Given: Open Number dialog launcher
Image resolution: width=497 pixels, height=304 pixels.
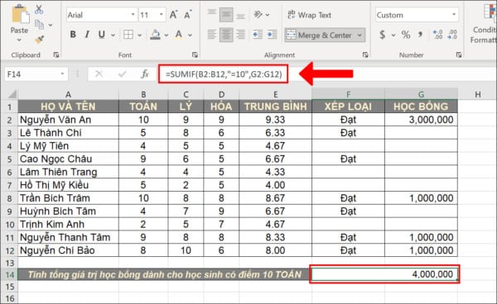Looking at the screenshot, I should click(x=459, y=55).
